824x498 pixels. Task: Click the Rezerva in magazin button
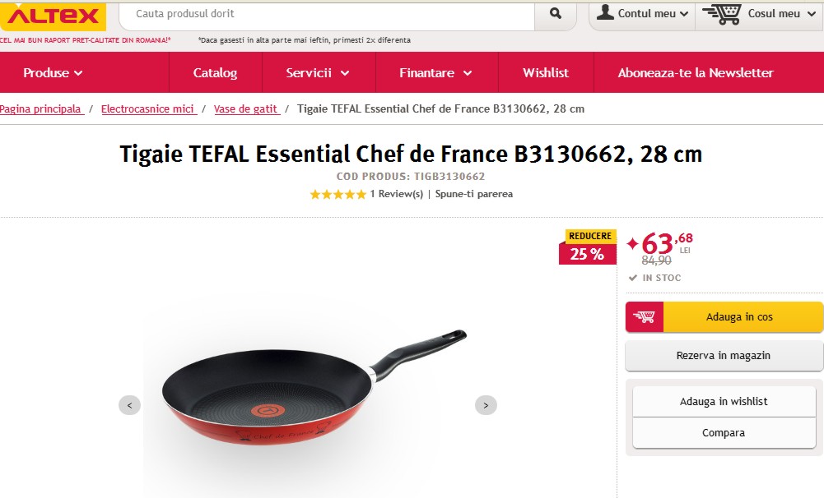click(724, 356)
